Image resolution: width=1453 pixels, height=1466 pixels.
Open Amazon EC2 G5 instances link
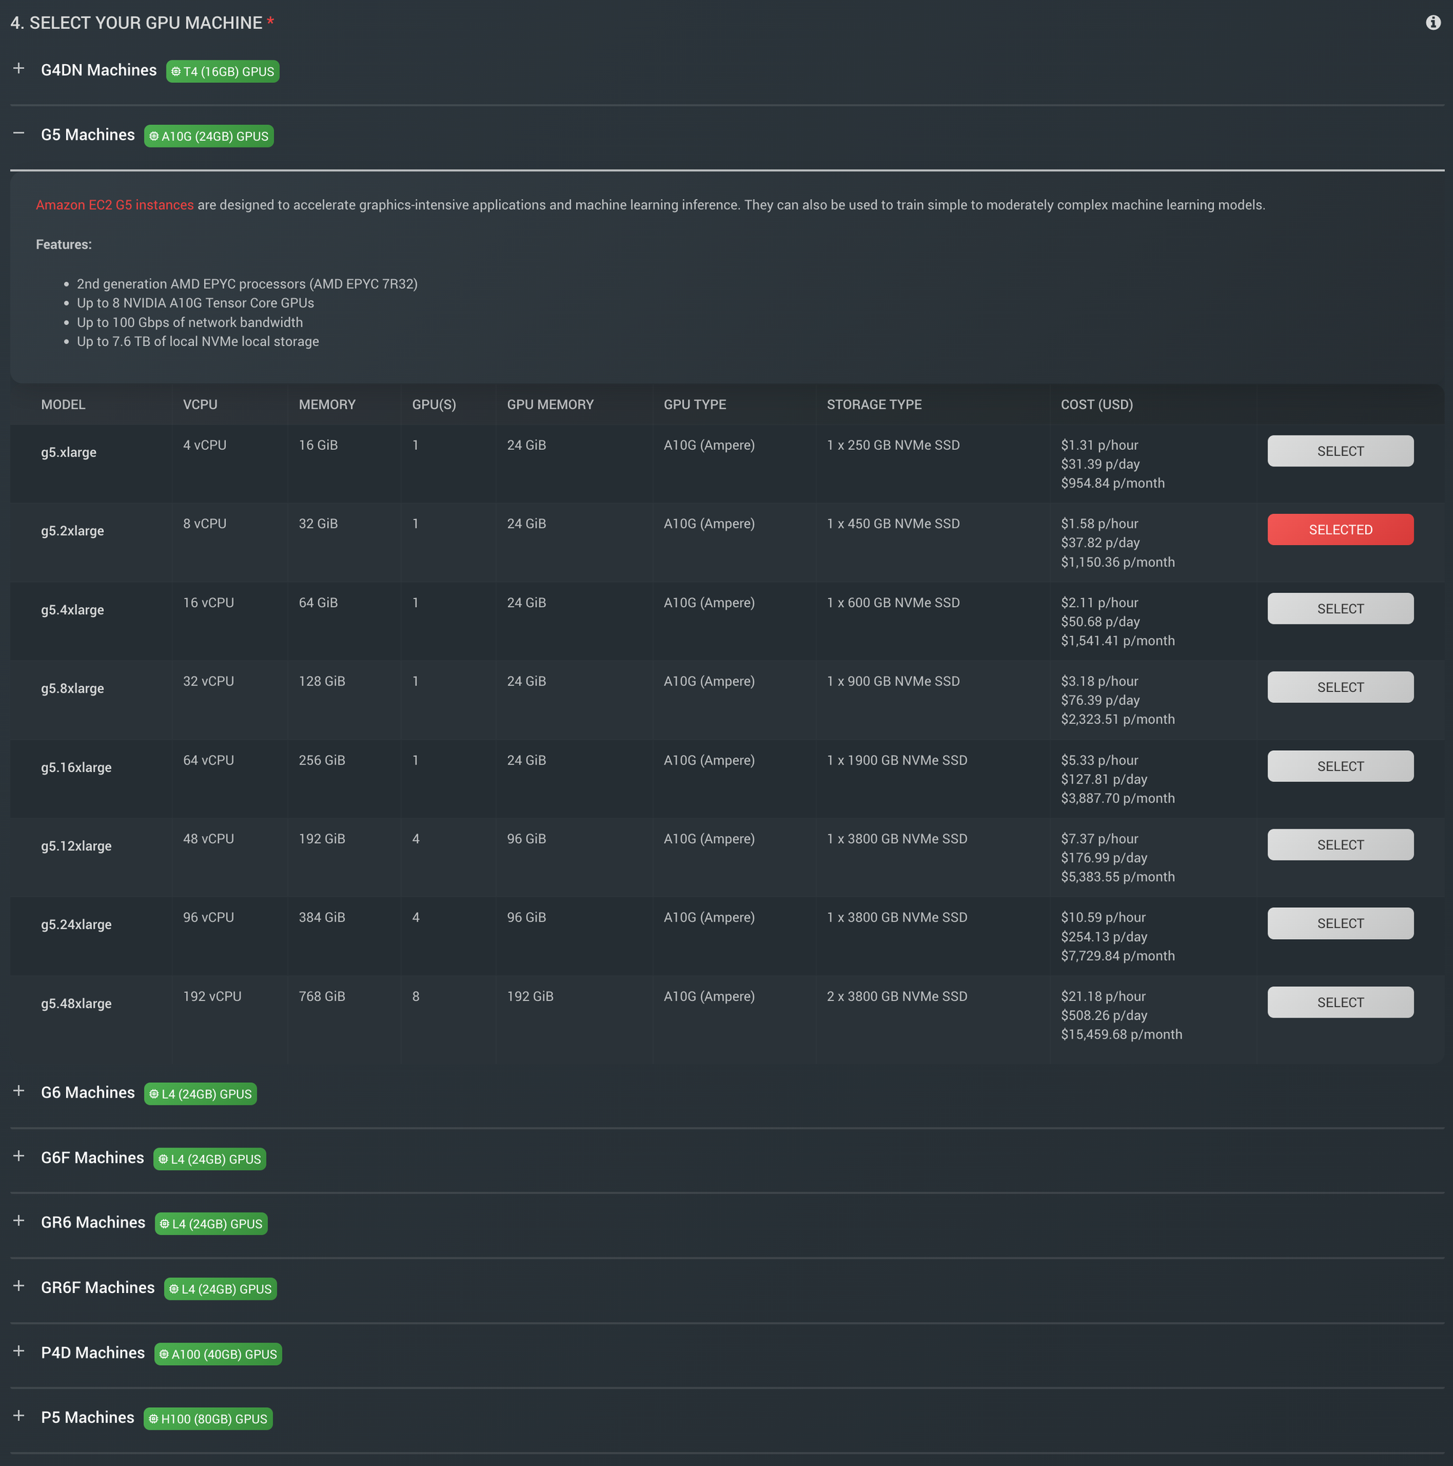(x=115, y=205)
